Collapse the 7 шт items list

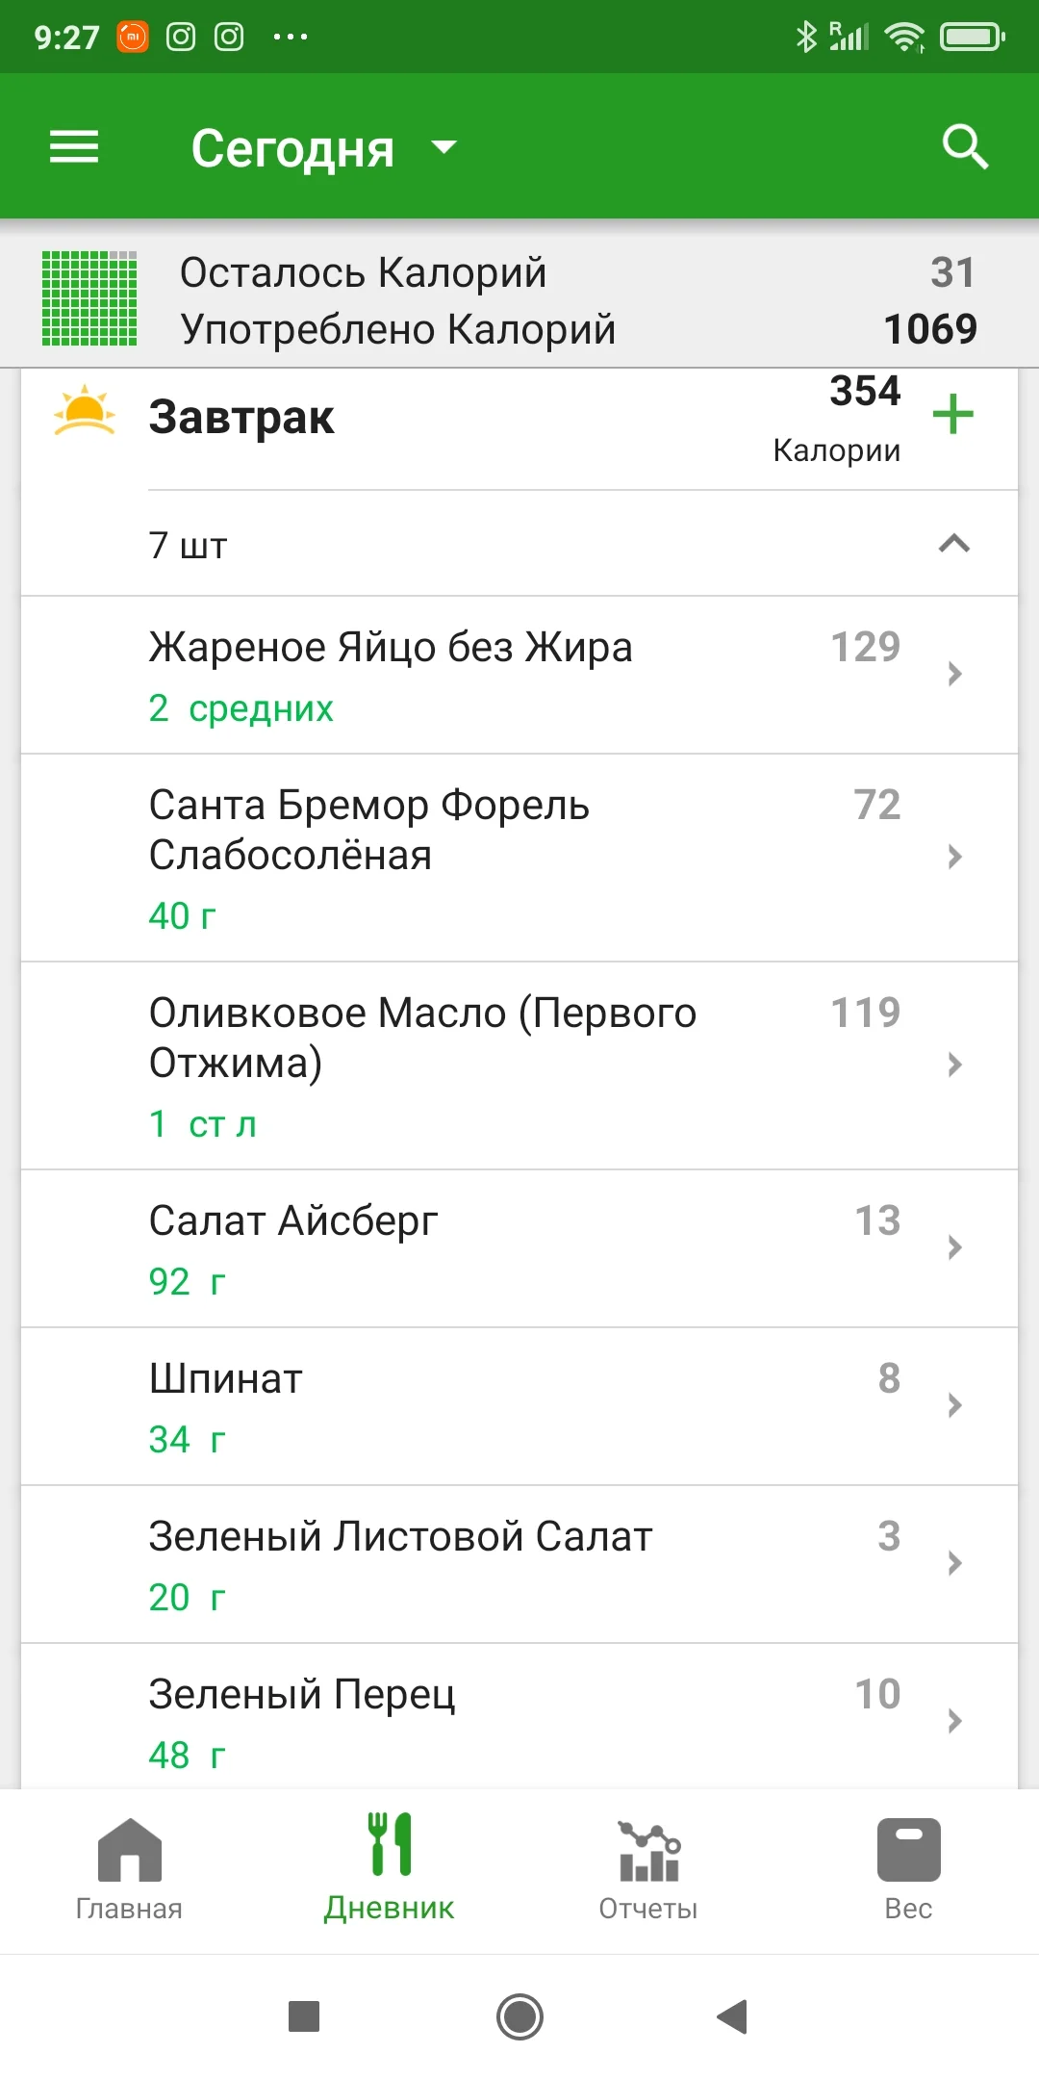click(x=953, y=545)
